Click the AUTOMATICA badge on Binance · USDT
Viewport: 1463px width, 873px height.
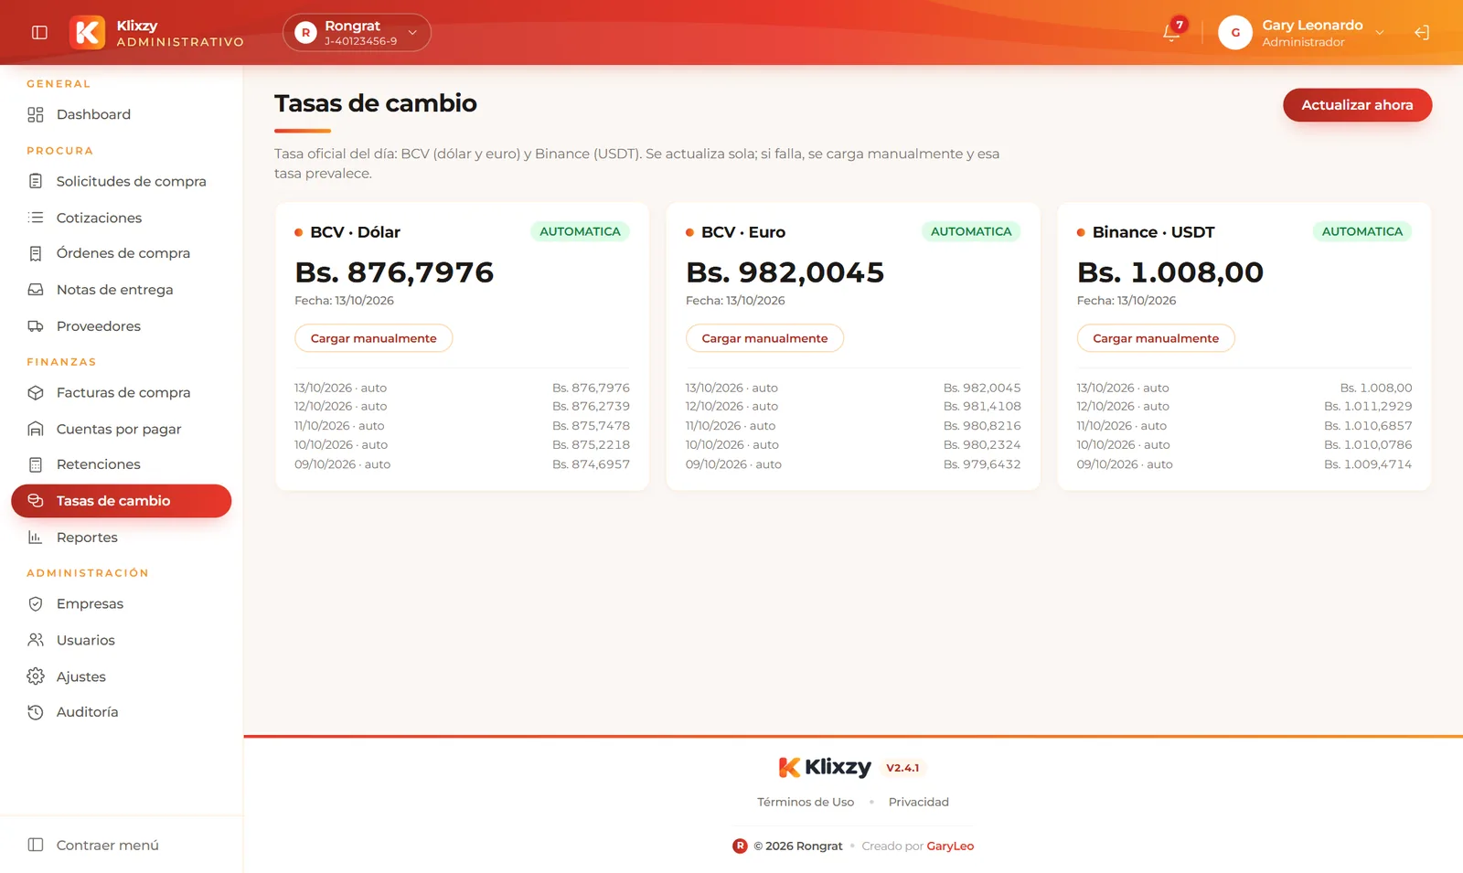[1362, 231]
